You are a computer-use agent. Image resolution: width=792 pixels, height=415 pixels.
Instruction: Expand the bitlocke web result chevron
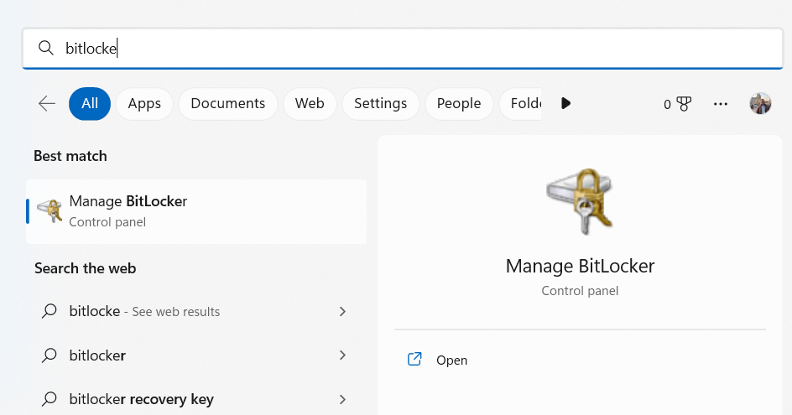coord(342,312)
